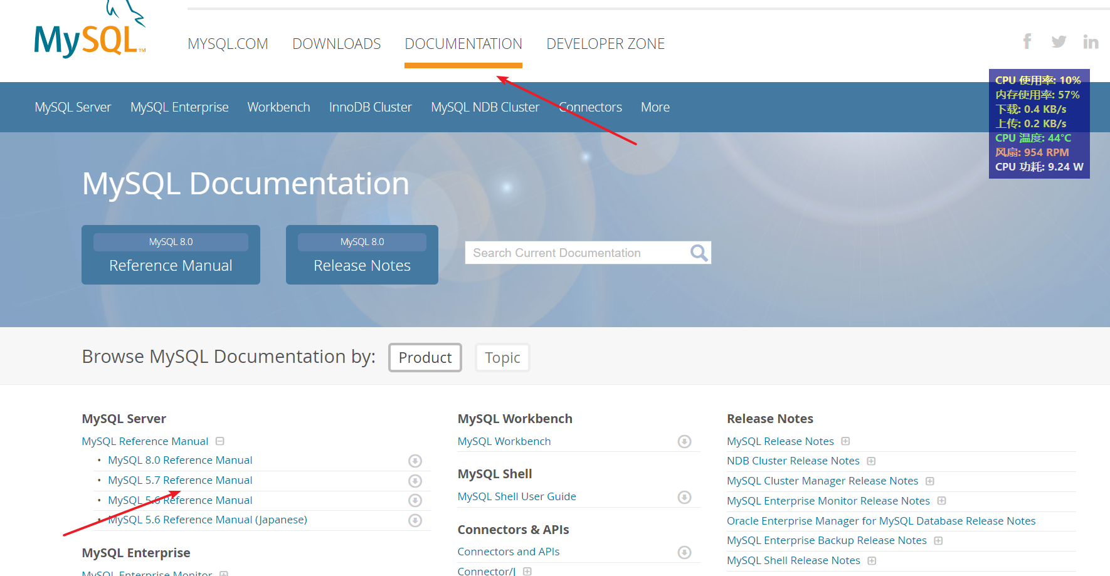Open MySQL Server menu

point(73,107)
